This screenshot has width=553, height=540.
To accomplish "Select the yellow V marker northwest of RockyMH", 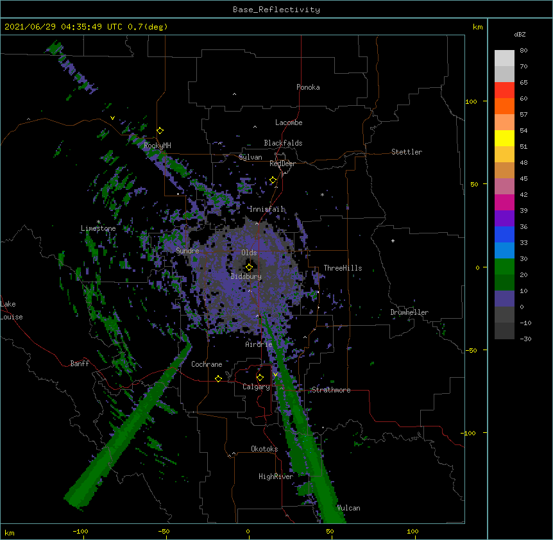I will [112, 118].
